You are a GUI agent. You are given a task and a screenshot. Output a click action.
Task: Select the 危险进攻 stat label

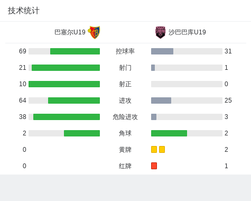tap(125, 117)
